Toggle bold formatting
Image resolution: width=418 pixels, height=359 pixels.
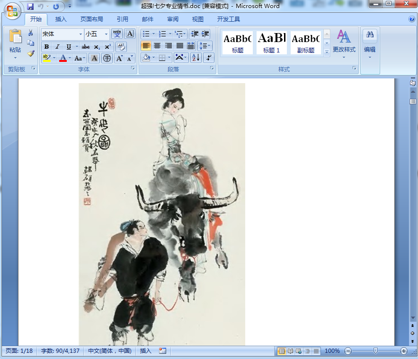click(47, 47)
